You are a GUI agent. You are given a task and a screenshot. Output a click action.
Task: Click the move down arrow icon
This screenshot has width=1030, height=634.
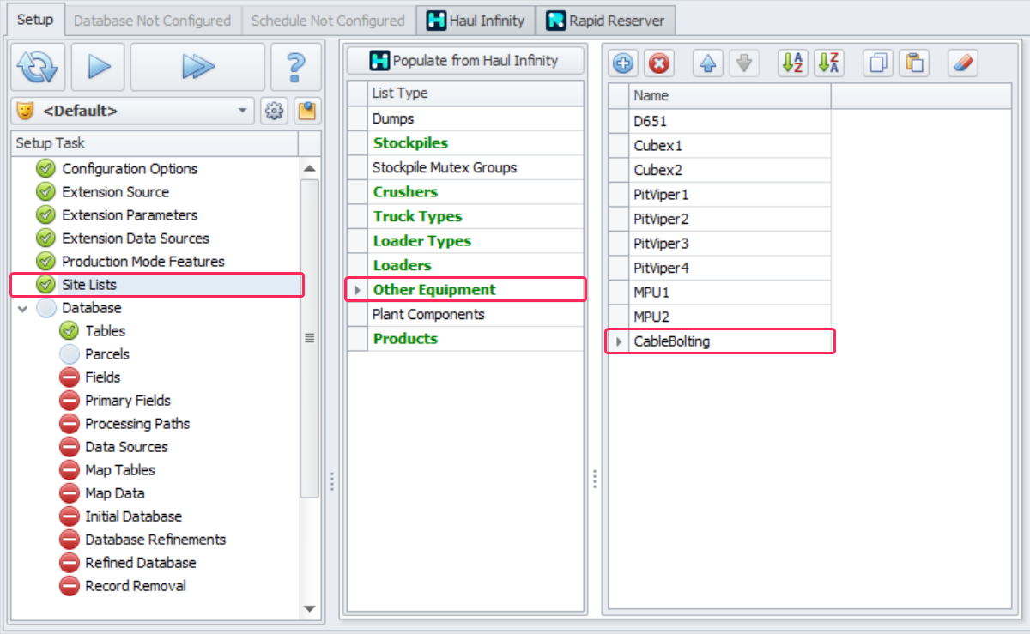(x=744, y=63)
